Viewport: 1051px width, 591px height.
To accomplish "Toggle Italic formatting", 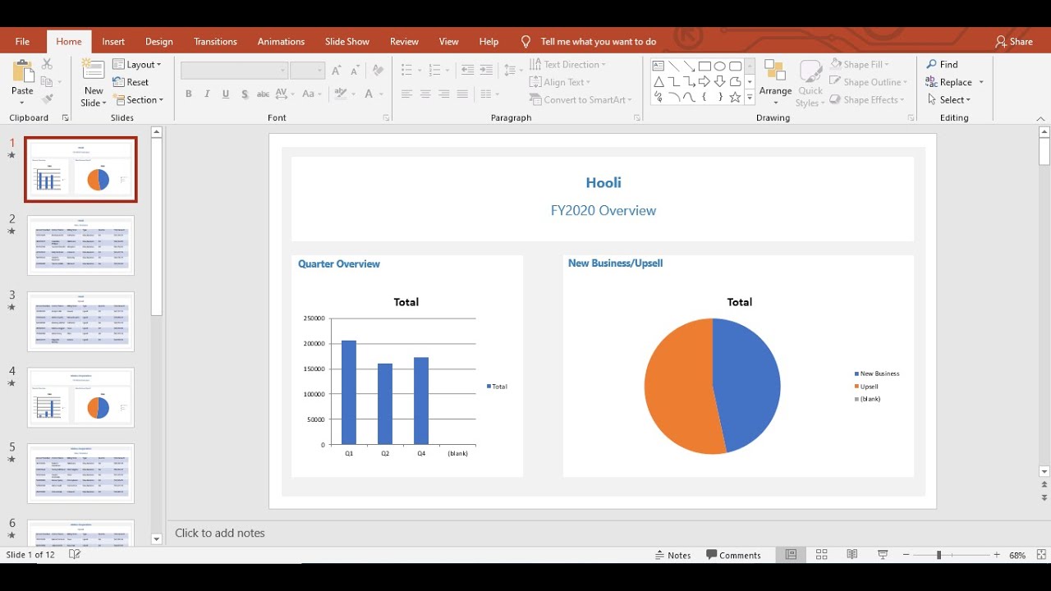I will (x=207, y=94).
